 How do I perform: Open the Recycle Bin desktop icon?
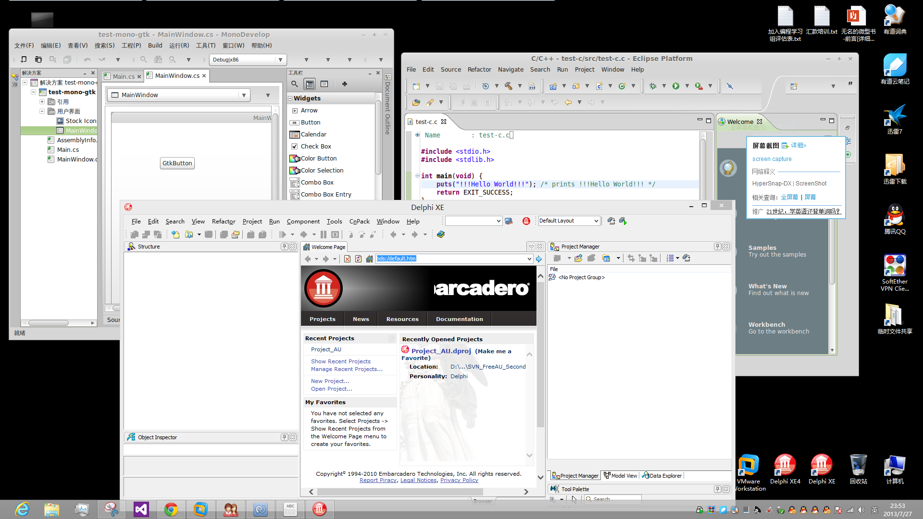pyautogui.click(x=858, y=469)
